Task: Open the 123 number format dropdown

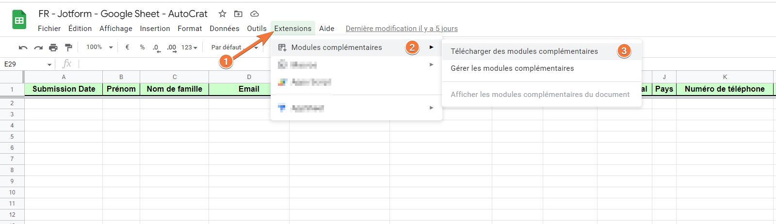Action: 189,48
